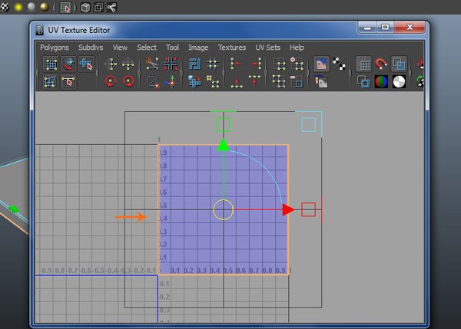This screenshot has height=329, width=461.
Task: Show RGB channels with colored sphere icon
Action: click(x=381, y=82)
